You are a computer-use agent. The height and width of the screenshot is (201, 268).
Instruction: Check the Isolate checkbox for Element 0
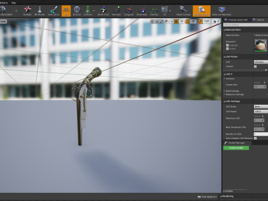(x=227, y=49)
